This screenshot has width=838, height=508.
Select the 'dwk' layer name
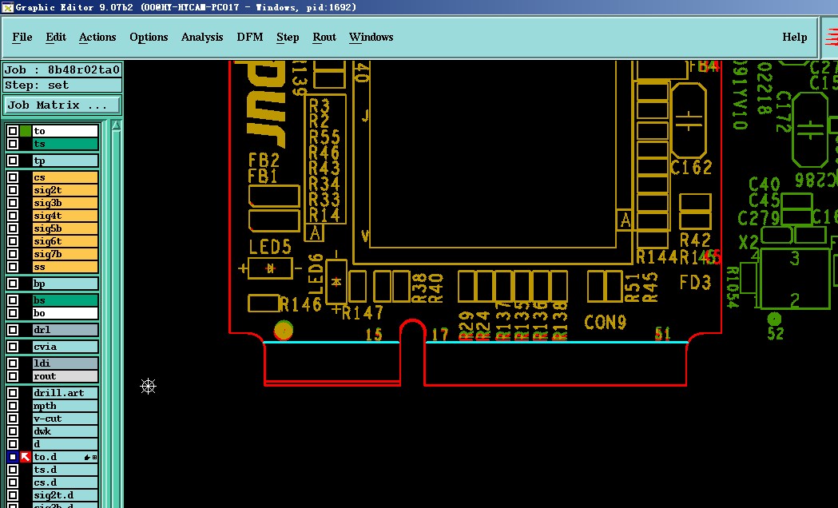point(66,431)
